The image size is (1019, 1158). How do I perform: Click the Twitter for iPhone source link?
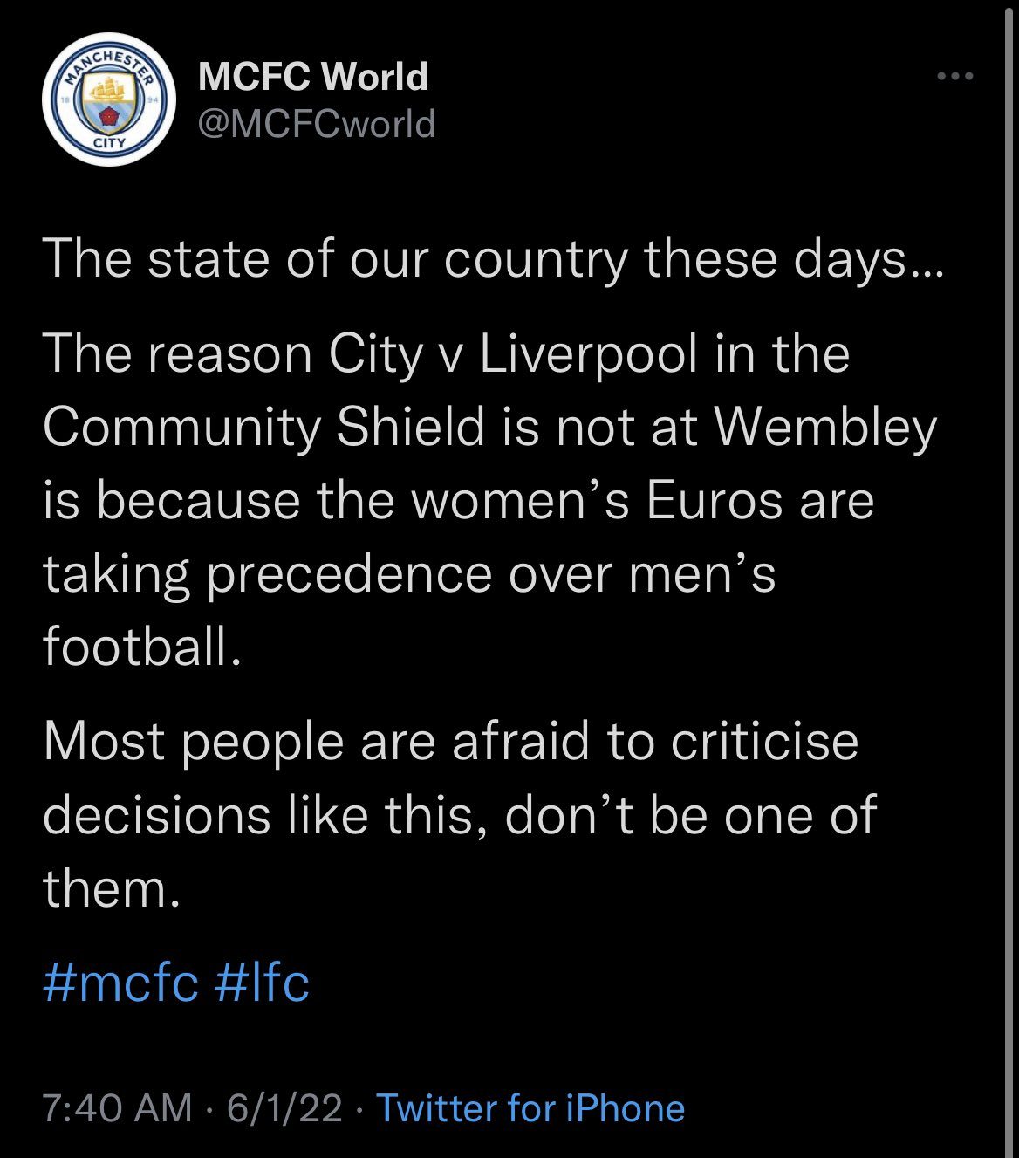[x=530, y=1108]
